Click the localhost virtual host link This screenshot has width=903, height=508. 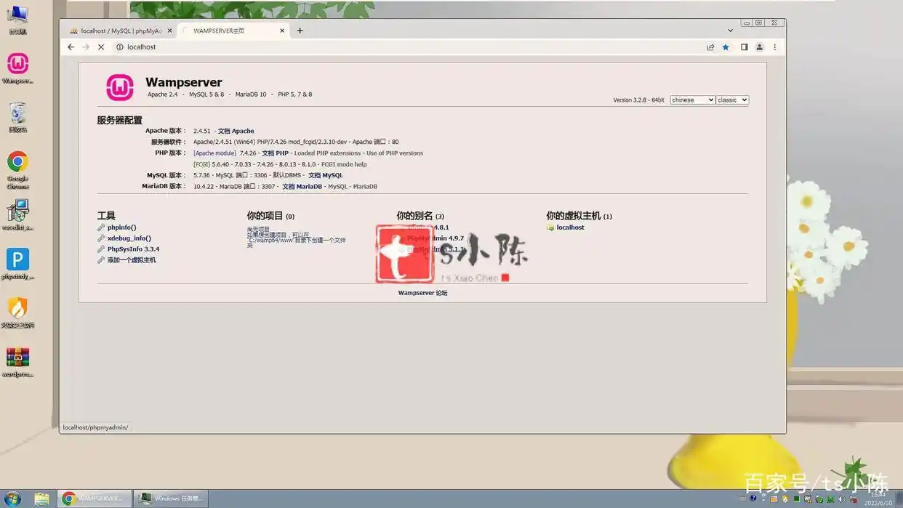point(569,227)
